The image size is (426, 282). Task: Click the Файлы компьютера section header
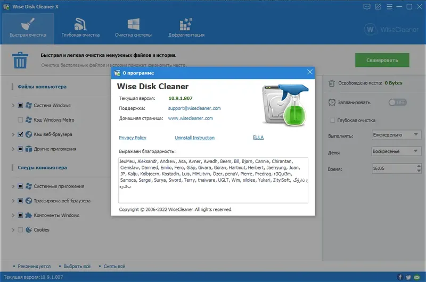[x=42, y=87]
